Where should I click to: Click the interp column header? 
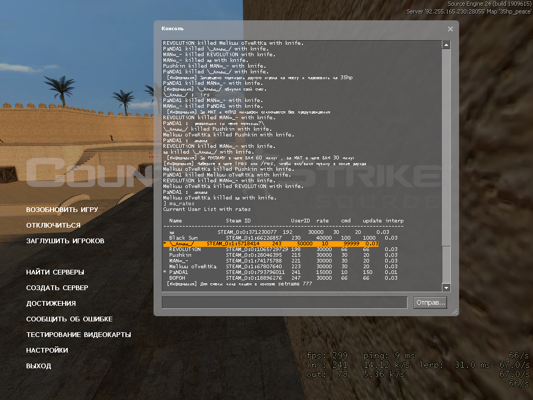point(395,221)
